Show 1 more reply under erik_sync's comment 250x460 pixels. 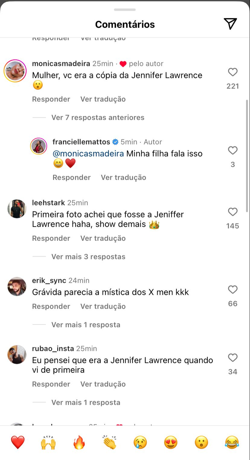click(x=85, y=325)
